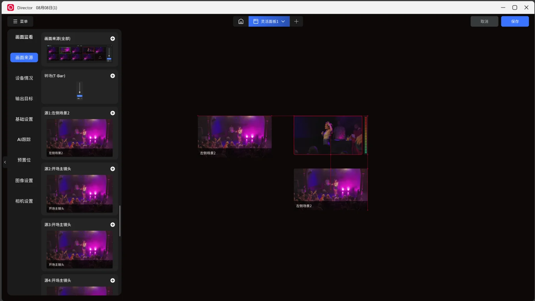Add 转场(T-Bar) widget with plus icon
The width and height of the screenshot is (535, 301).
[x=113, y=76]
